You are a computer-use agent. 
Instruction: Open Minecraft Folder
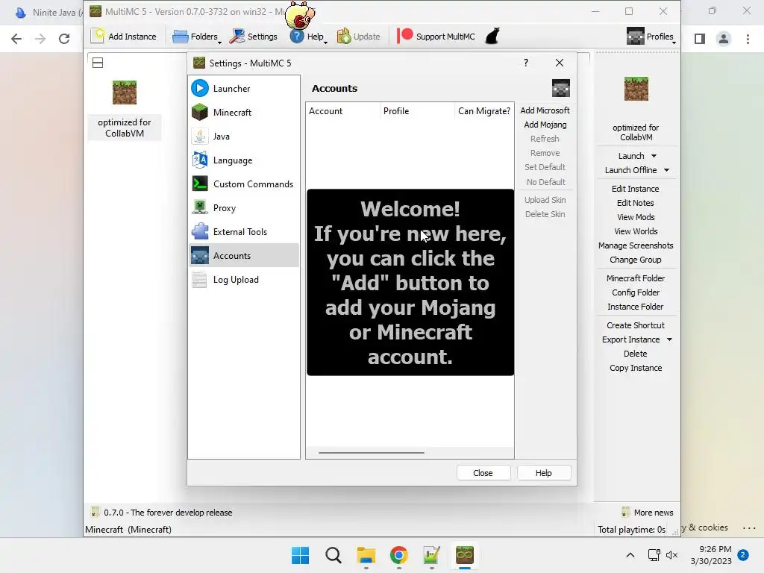[x=636, y=278]
